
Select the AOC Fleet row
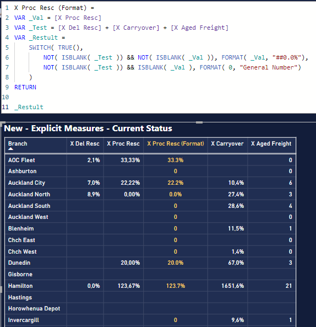150,160
